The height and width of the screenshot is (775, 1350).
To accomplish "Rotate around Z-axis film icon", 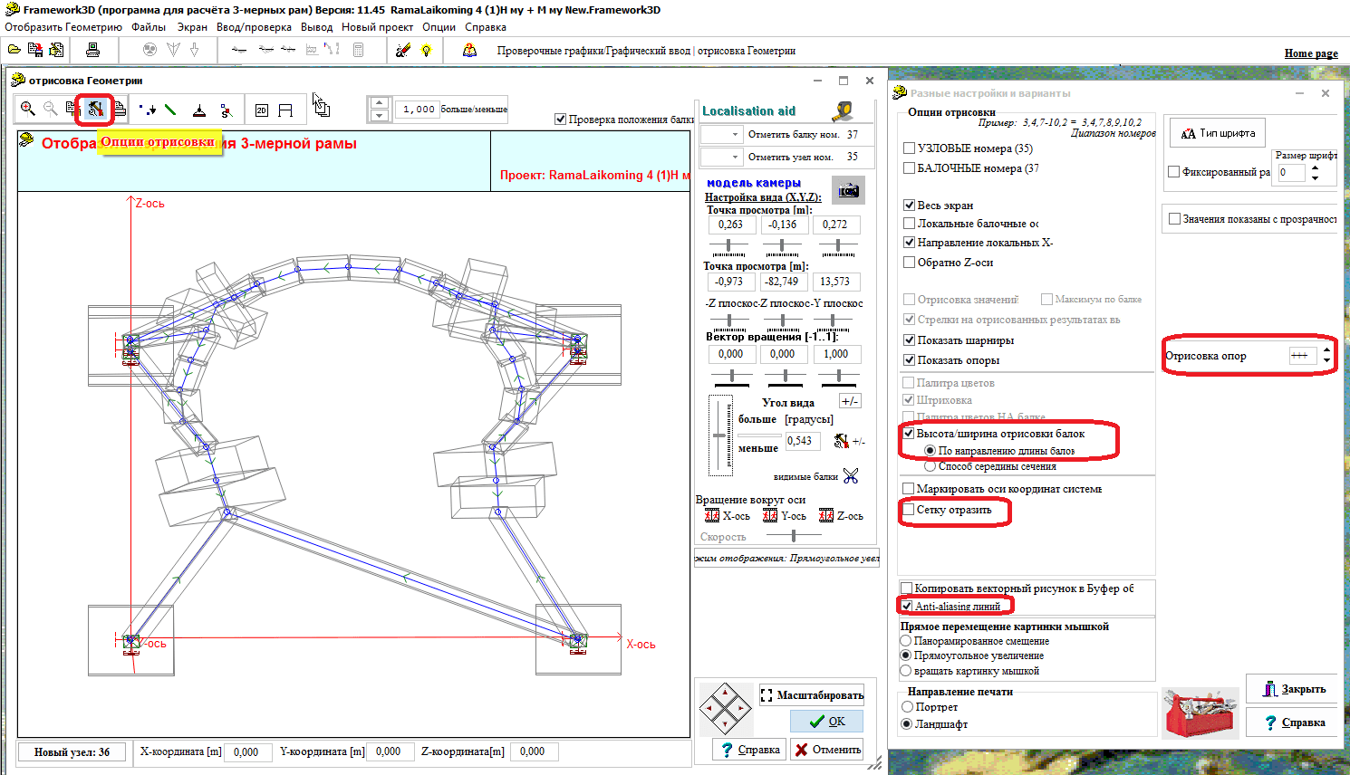I will pos(826,515).
